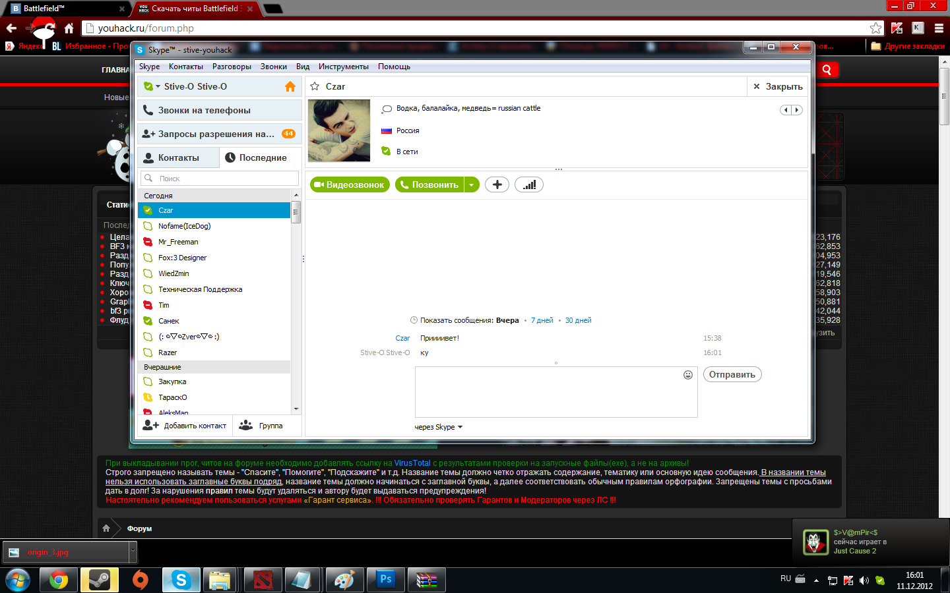Open the Разговоры menu
The image size is (950, 593).
pos(232,67)
